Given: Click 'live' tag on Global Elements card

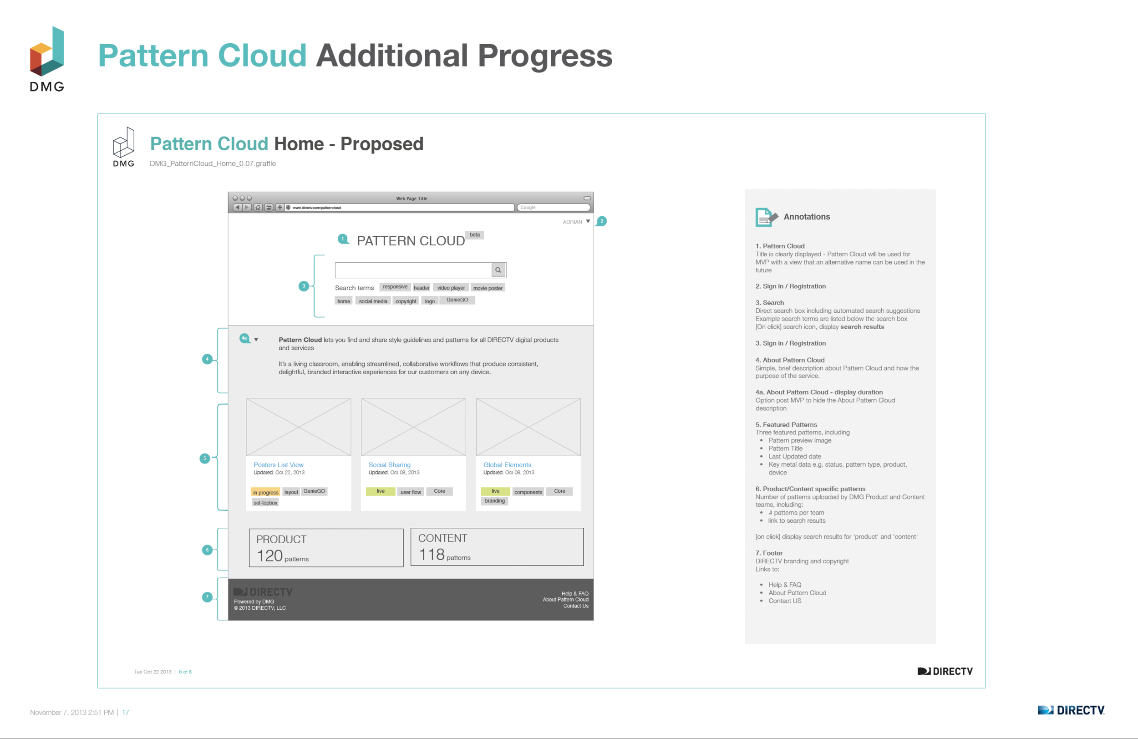Looking at the screenshot, I should click(x=495, y=491).
